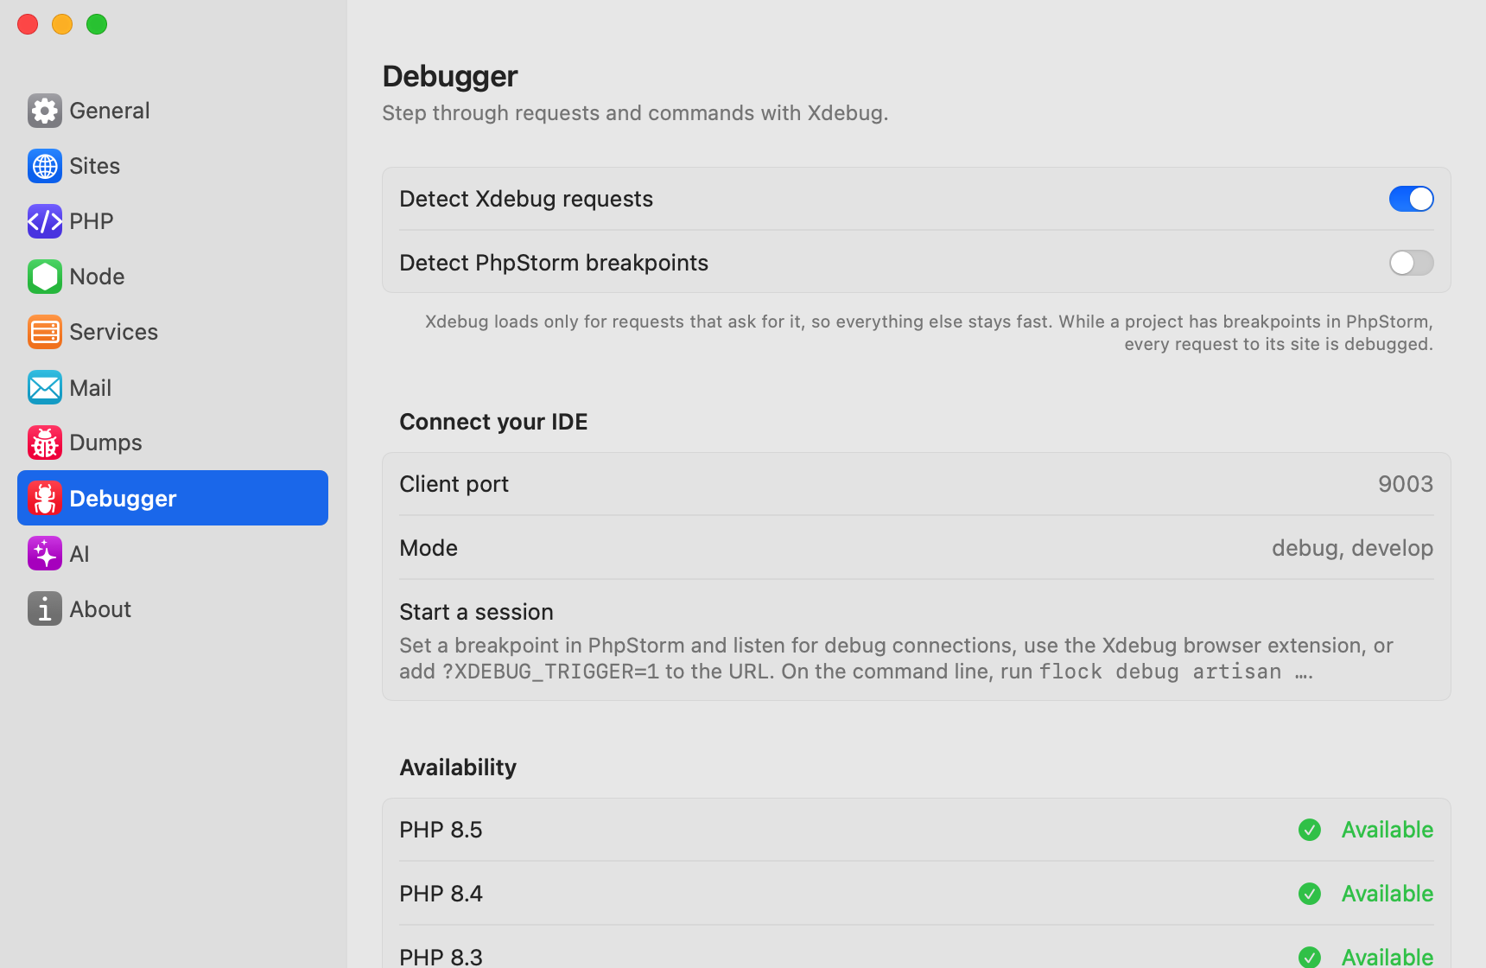The width and height of the screenshot is (1486, 968).
Task: Click the Detect PhpStorm breakpoints label
Action: pyautogui.click(x=554, y=263)
